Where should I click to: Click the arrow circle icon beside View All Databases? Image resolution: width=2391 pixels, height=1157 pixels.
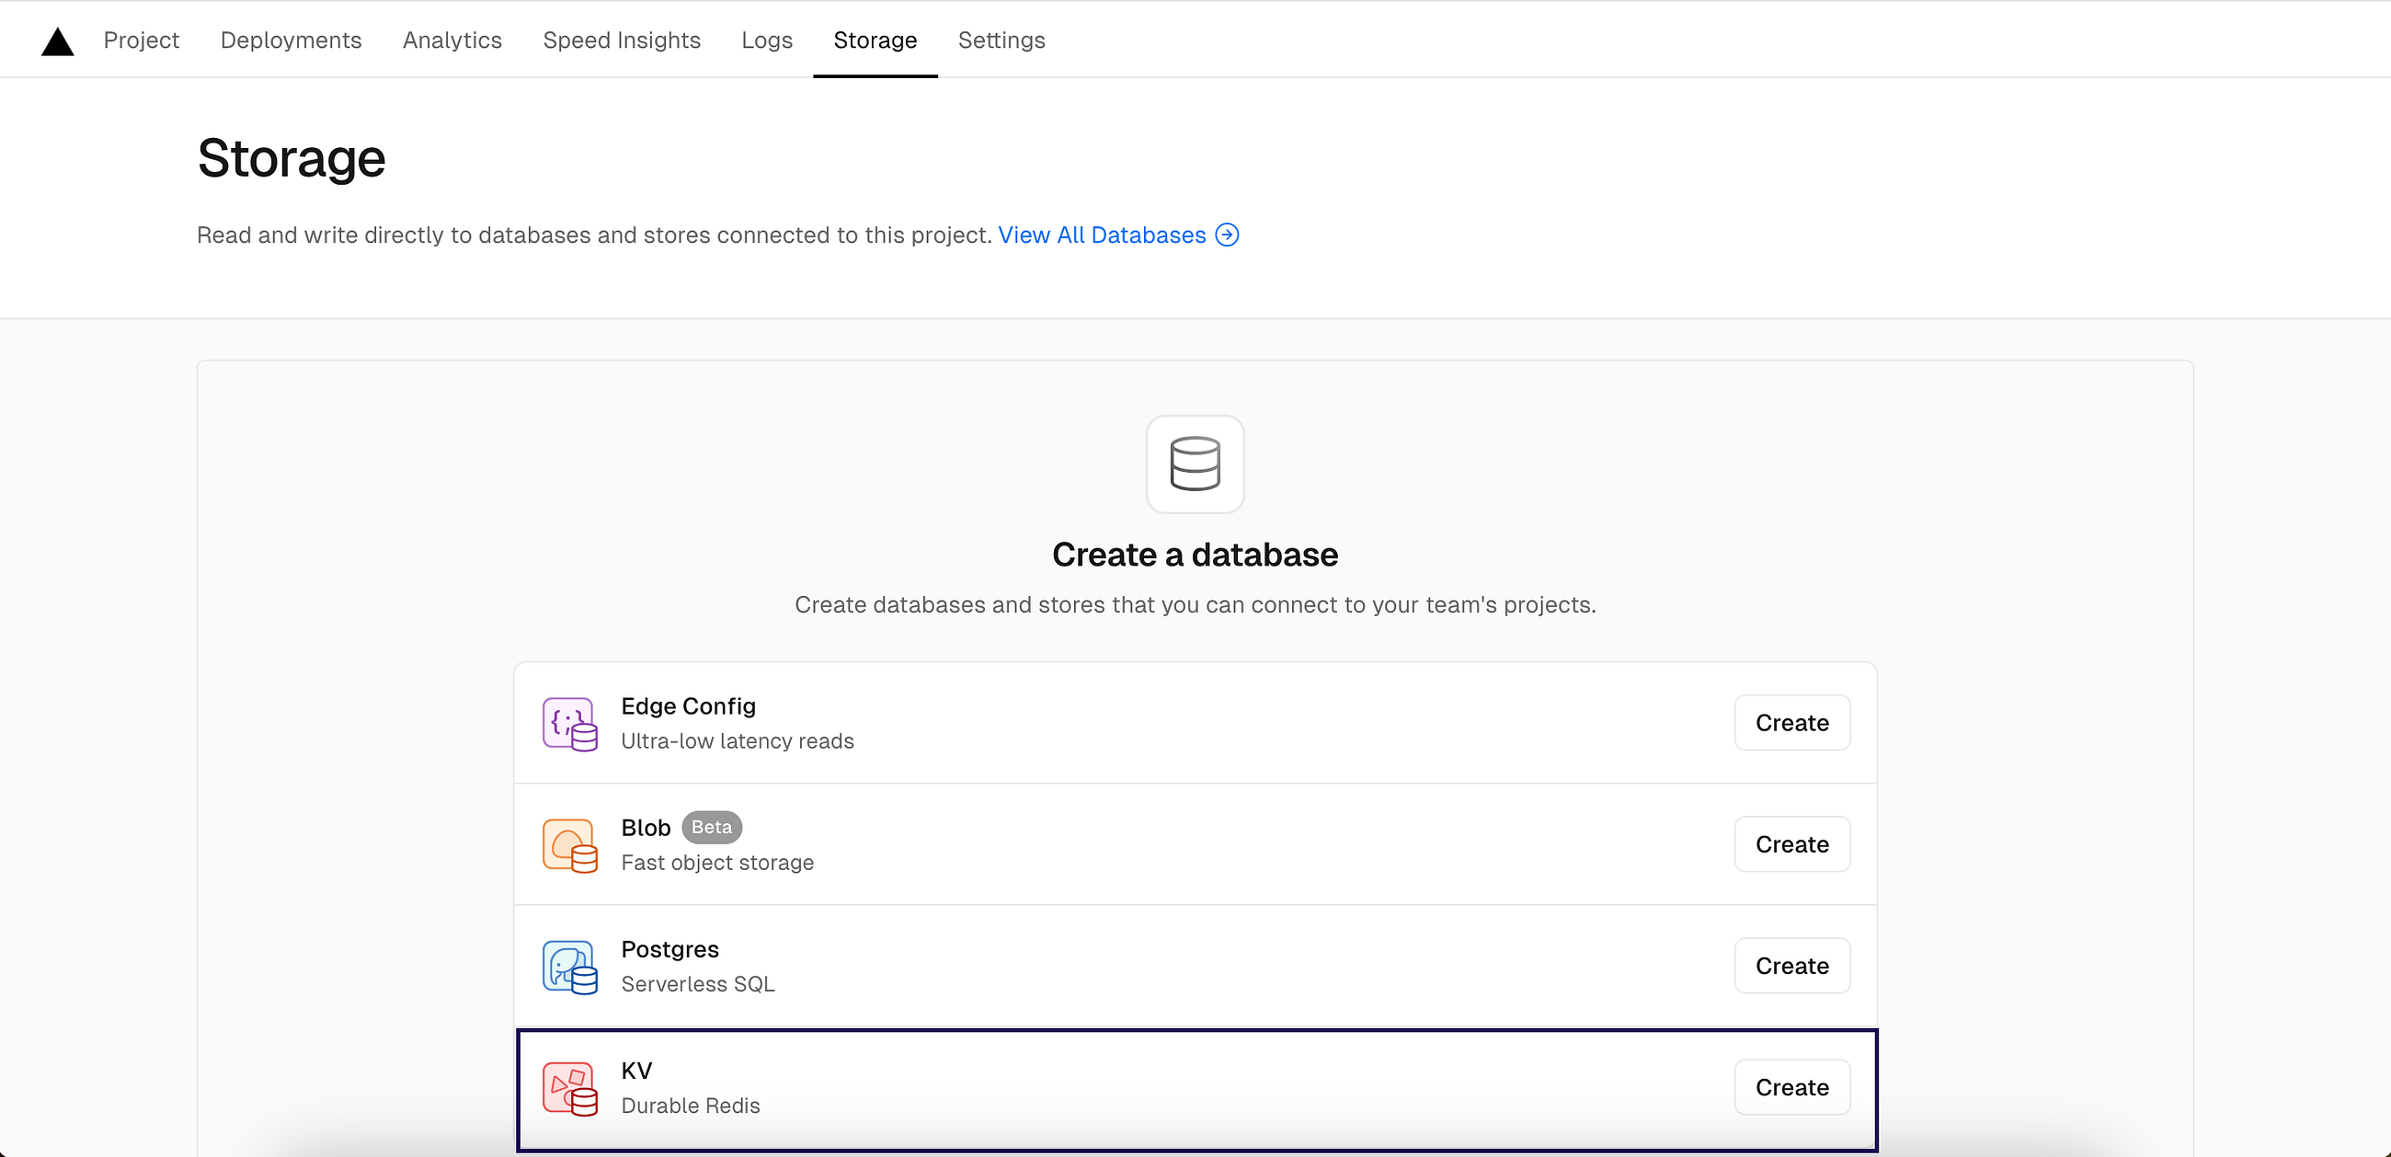(1227, 235)
